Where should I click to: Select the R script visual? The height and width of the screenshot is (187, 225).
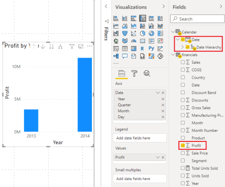point(143,49)
